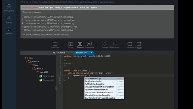Fold the main method at line 8
This screenshot has width=193, height=109.
(x=62, y=73)
